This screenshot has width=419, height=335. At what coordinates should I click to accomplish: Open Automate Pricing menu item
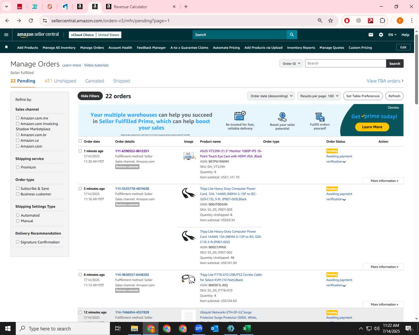226,47
